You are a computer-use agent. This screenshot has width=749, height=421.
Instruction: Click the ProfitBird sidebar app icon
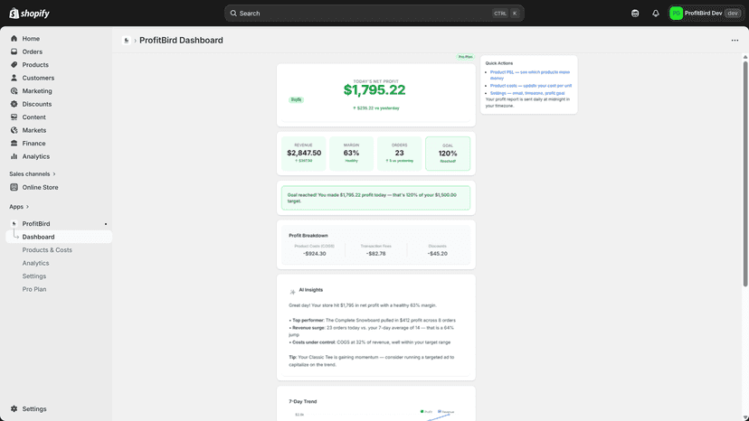[x=14, y=223]
